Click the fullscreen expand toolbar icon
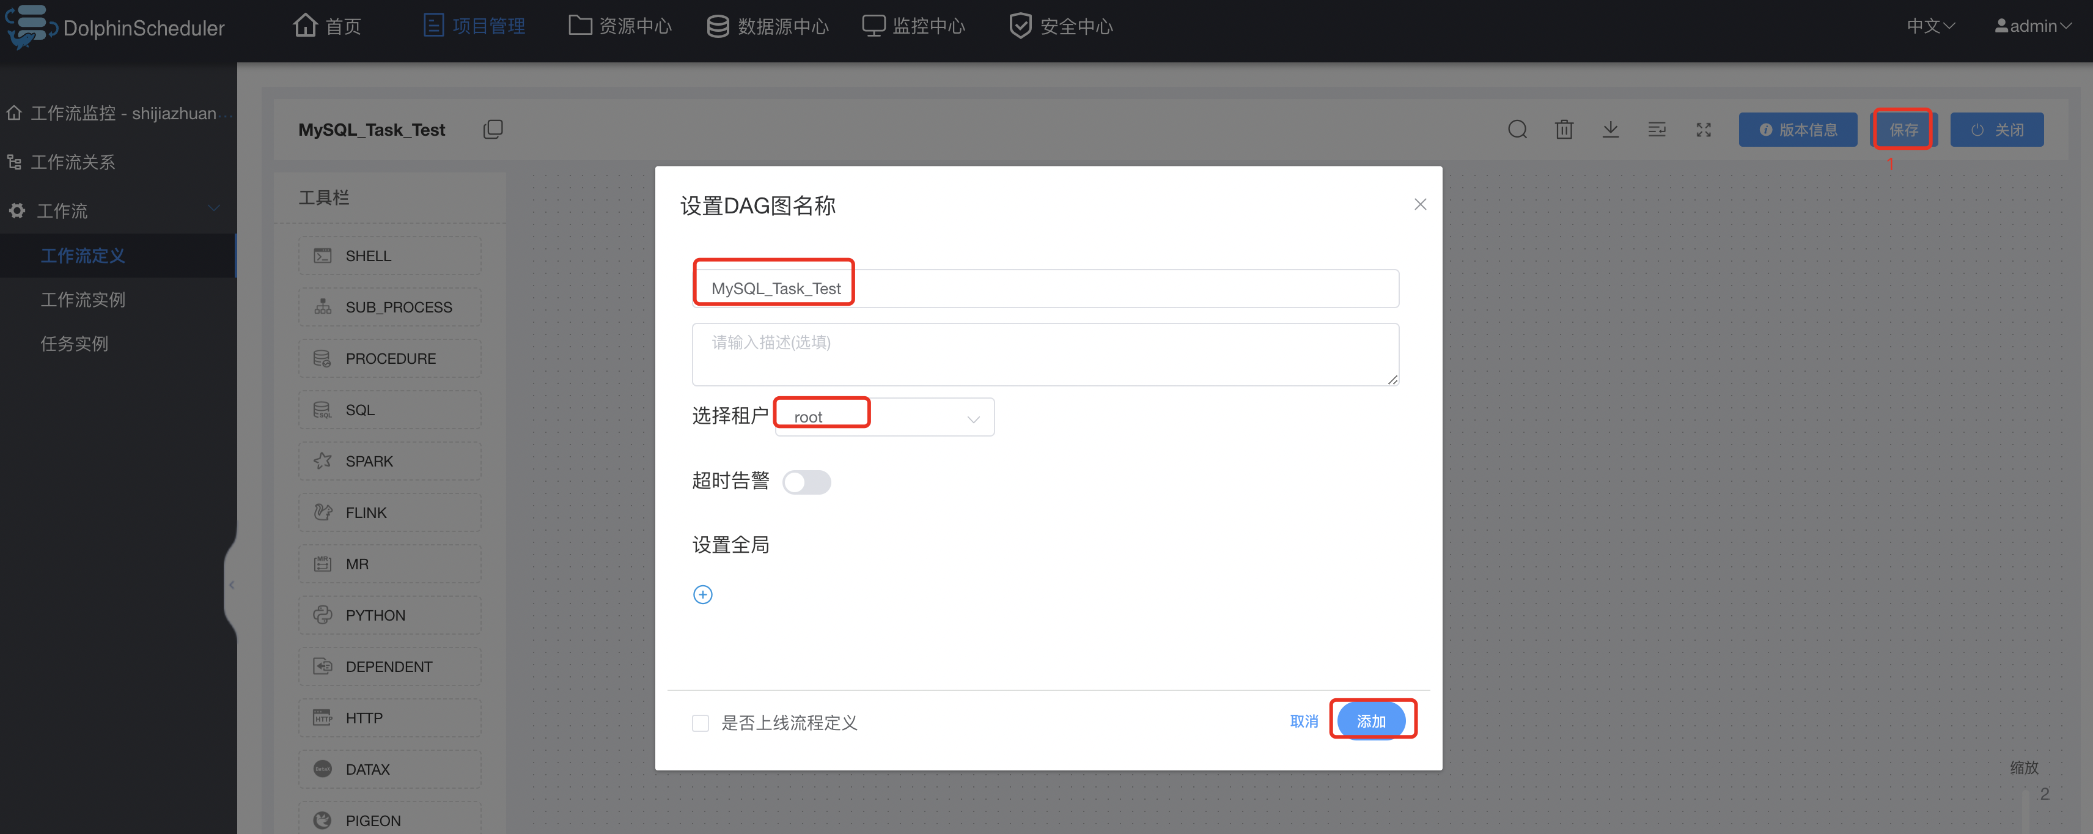2093x834 pixels. pos(1703,129)
